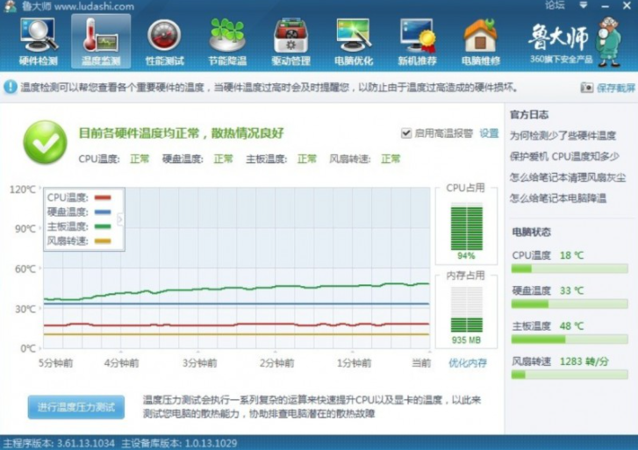Select the 温度监测 temperature monitor icon
The height and width of the screenshot is (450, 638).
coord(101,41)
